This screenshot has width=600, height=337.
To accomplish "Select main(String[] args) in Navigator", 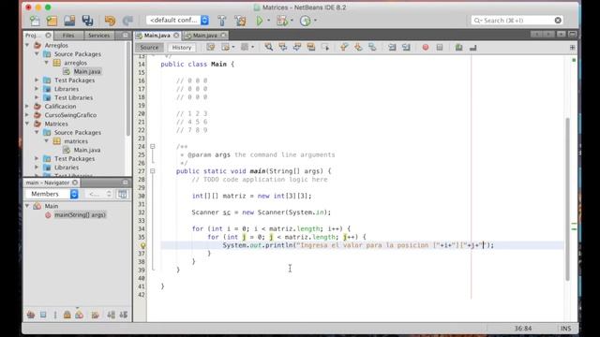I will tap(80, 214).
